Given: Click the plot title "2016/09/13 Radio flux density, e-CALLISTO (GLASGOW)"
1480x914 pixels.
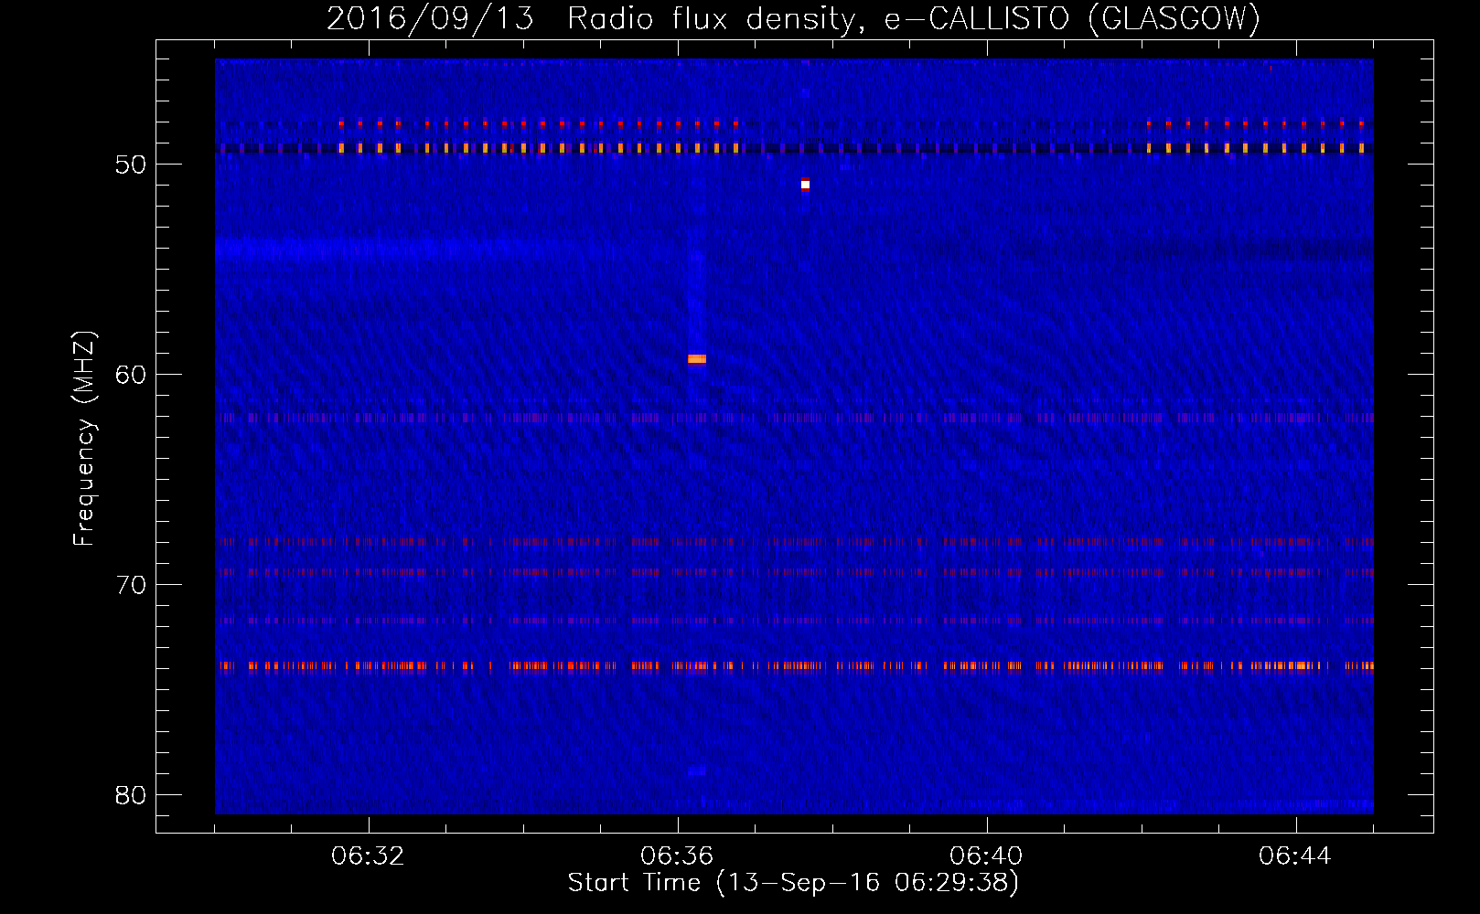Looking at the screenshot, I should coord(793,18).
